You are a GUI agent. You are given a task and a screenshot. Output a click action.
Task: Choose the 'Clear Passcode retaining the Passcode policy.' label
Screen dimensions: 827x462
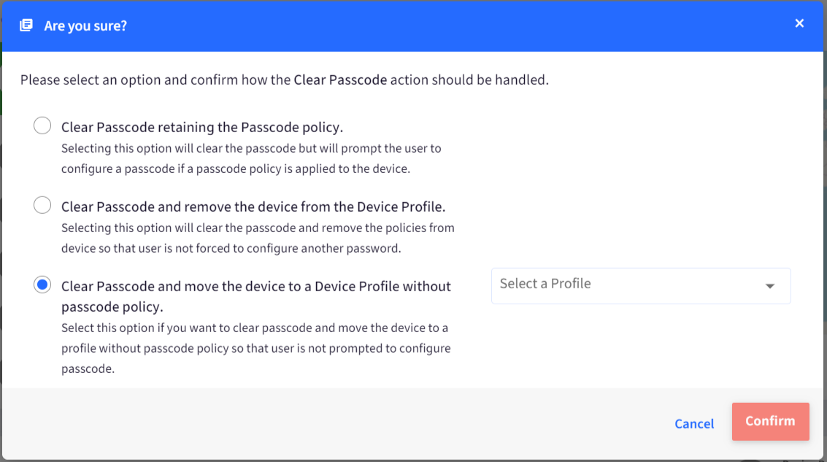(x=202, y=127)
